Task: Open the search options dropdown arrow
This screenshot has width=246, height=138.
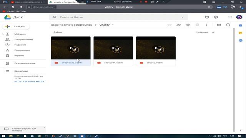Action: click(182, 17)
